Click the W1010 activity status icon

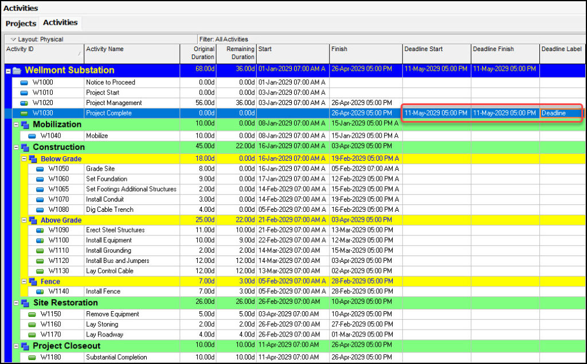point(24,92)
